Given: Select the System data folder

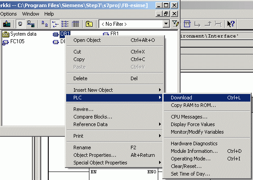Looking at the screenshot, I should tap(19, 34).
